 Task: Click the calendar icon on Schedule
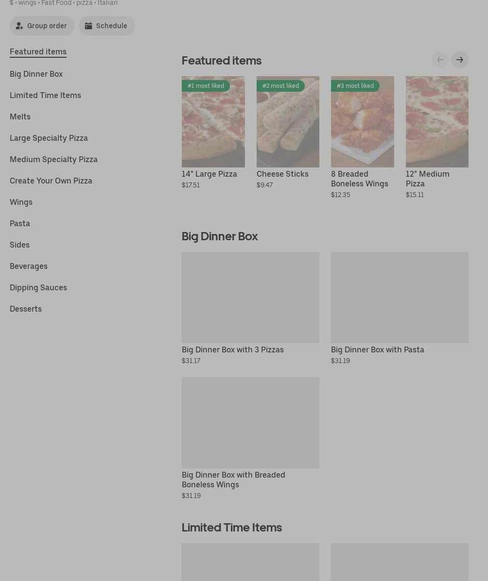(x=88, y=26)
